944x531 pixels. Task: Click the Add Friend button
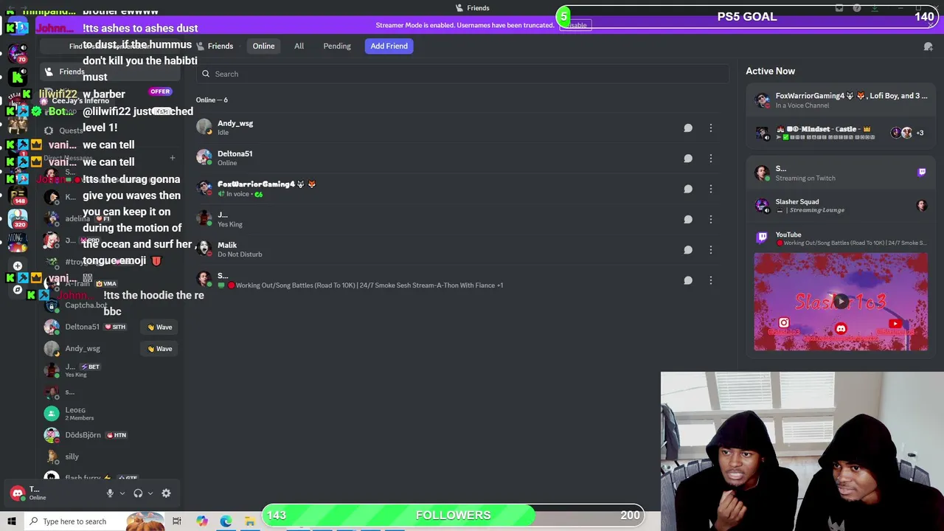tap(389, 46)
